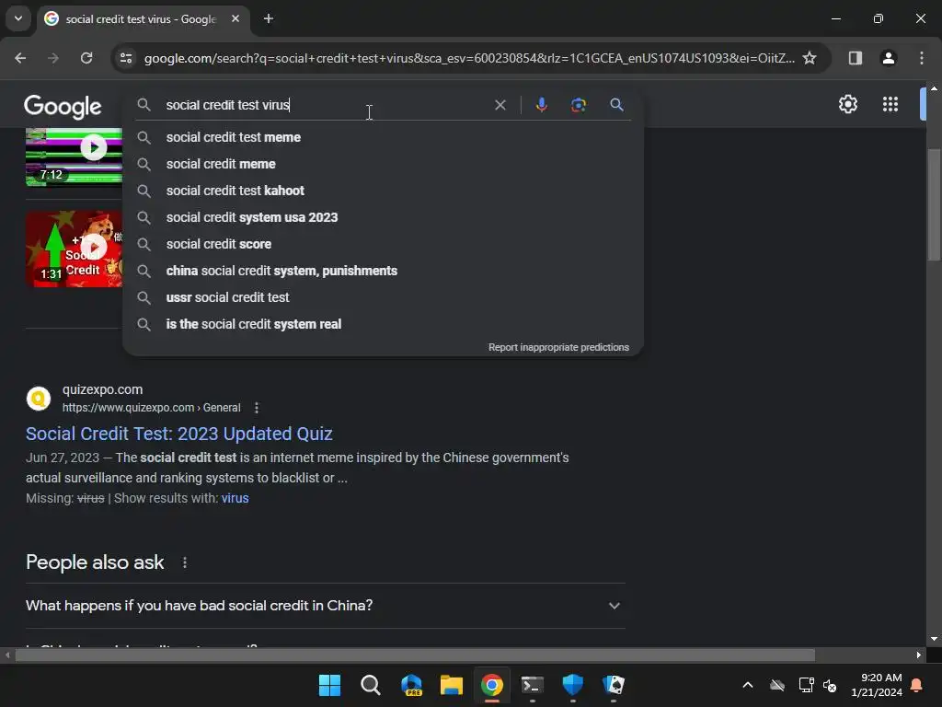Open the Google apps grid

890,104
